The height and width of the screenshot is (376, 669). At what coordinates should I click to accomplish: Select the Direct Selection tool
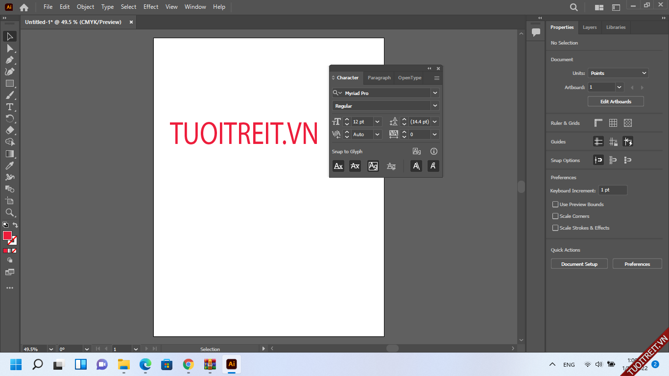coord(9,48)
